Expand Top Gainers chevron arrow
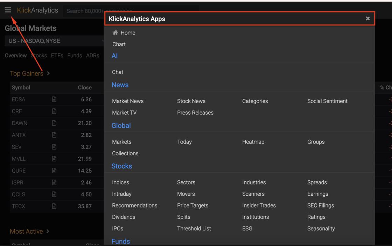 48,73
